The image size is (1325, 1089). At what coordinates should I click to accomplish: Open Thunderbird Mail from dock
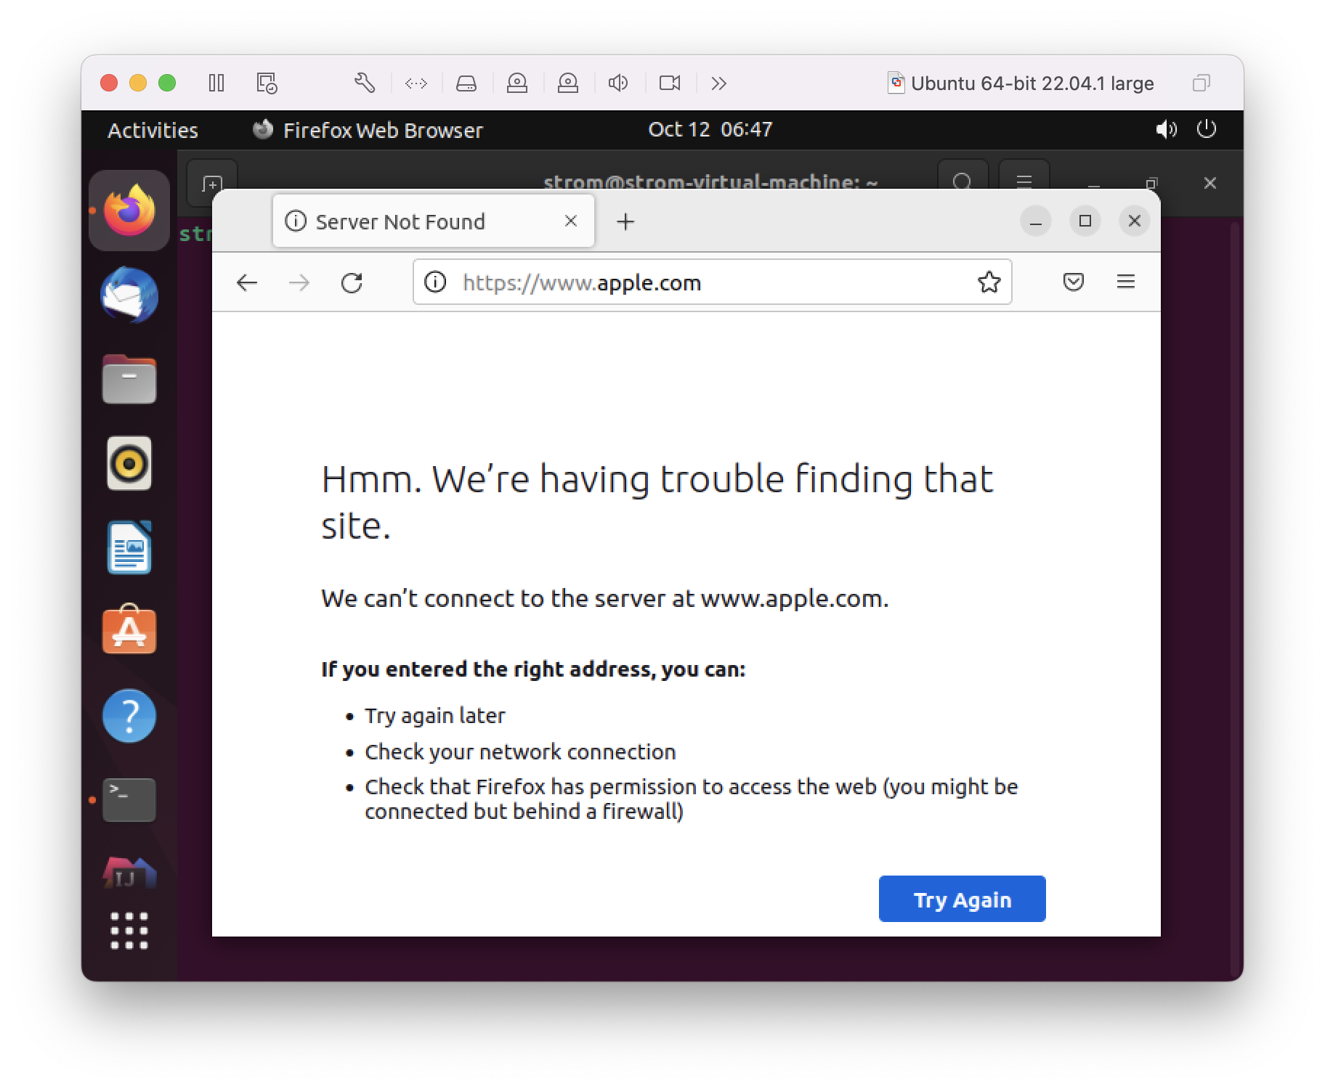click(x=129, y=295)
